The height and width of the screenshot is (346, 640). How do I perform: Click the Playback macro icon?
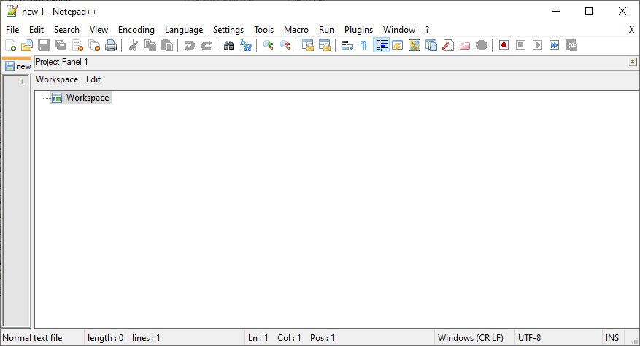pos(538,45)
